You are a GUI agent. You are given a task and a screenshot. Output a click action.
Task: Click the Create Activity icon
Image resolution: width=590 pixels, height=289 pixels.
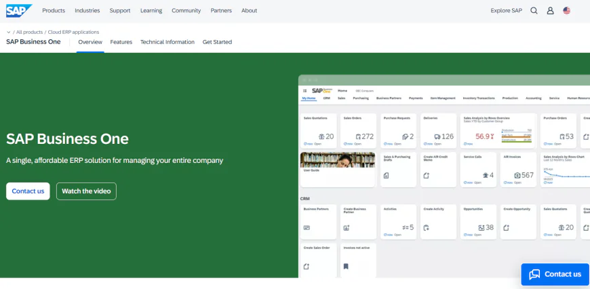pyautogui.click(x=427, y=228)
